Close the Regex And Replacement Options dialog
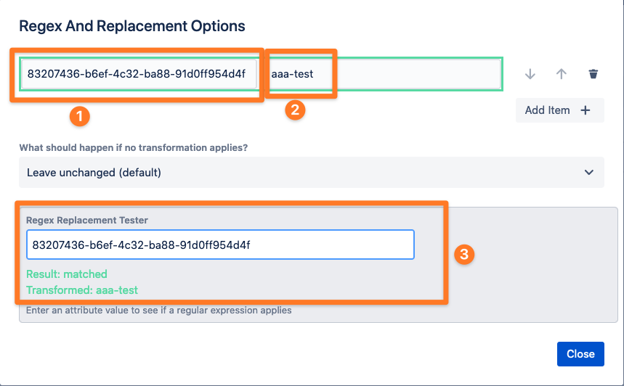 [x=580, y=354]
